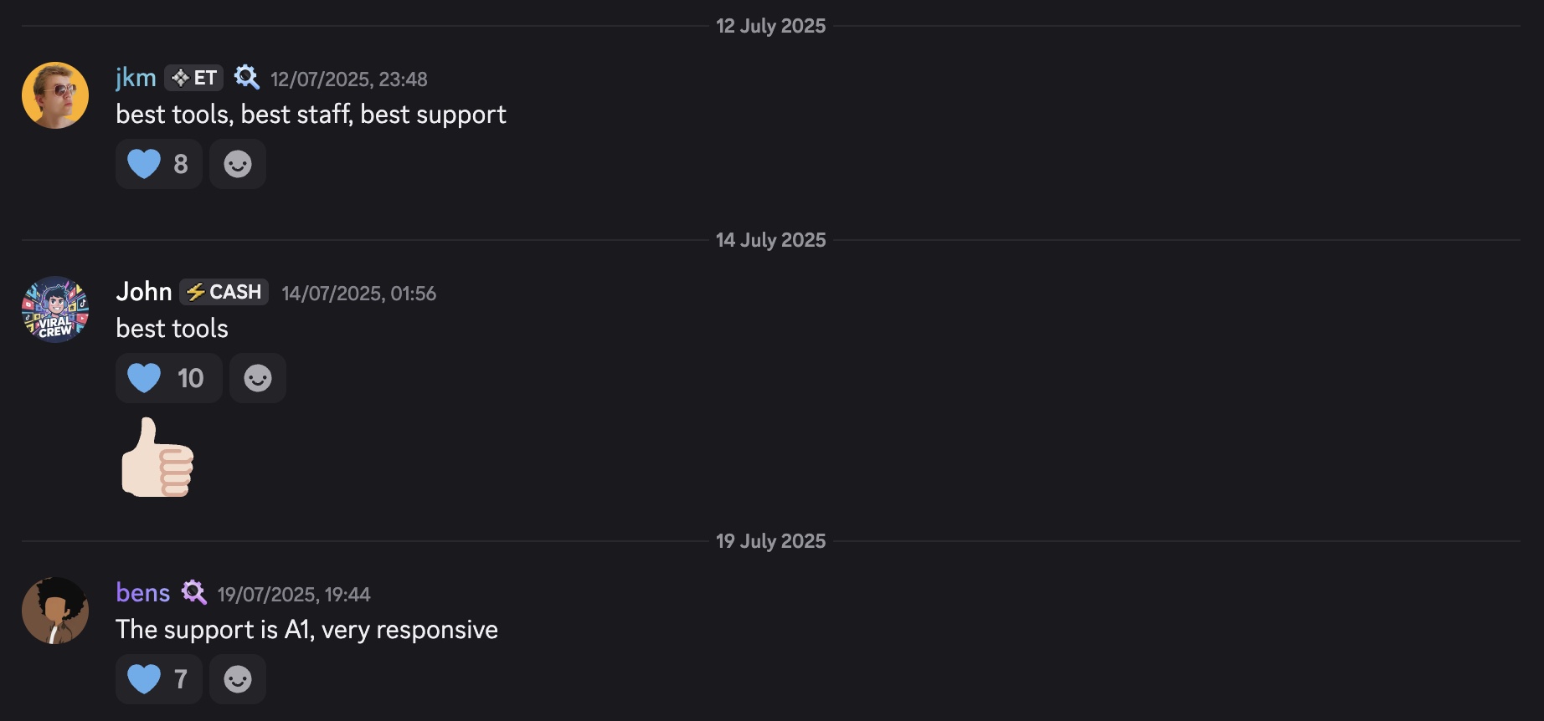The height and width of the screenshot is (721, 1544).
Task: Click jkm's profile avatar
Action: (55, 95)
